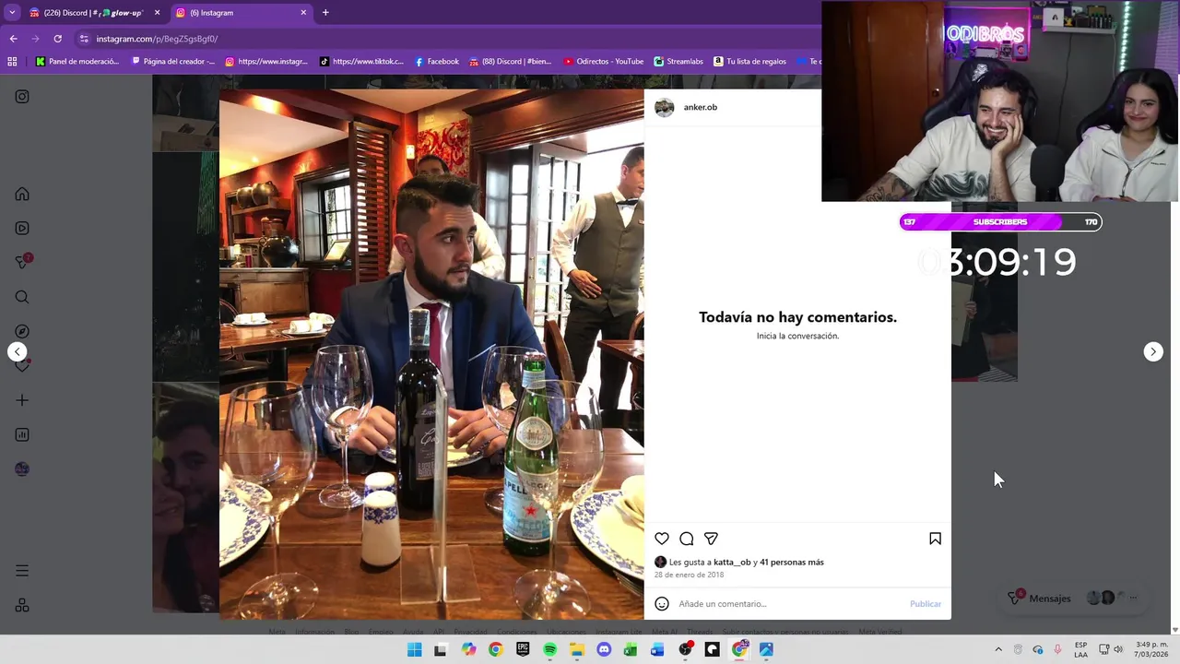Open Discord from taskbar

coord(604,650)
